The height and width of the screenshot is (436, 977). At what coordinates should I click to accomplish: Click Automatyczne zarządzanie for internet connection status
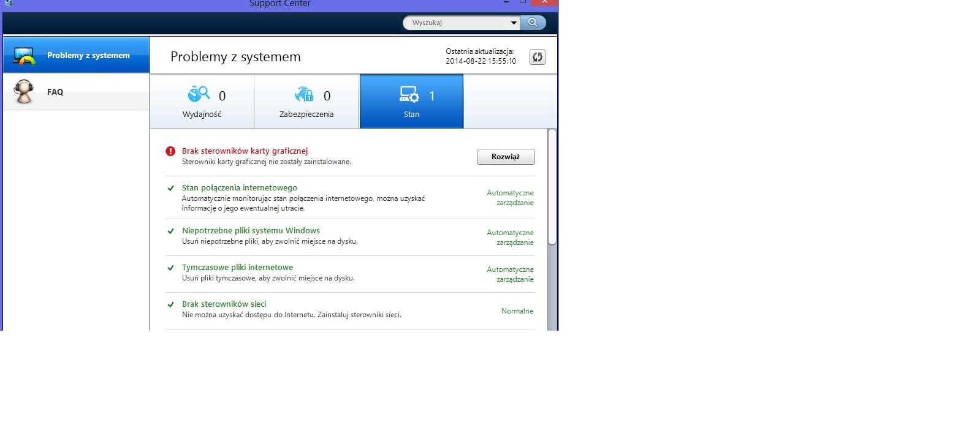(x=510, y=198)
